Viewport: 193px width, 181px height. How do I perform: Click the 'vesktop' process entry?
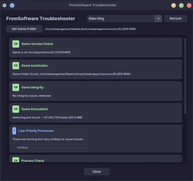[22, 148]
